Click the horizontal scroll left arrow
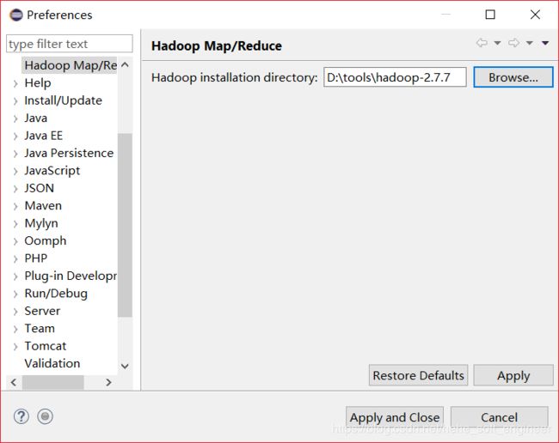 point(14,383)
